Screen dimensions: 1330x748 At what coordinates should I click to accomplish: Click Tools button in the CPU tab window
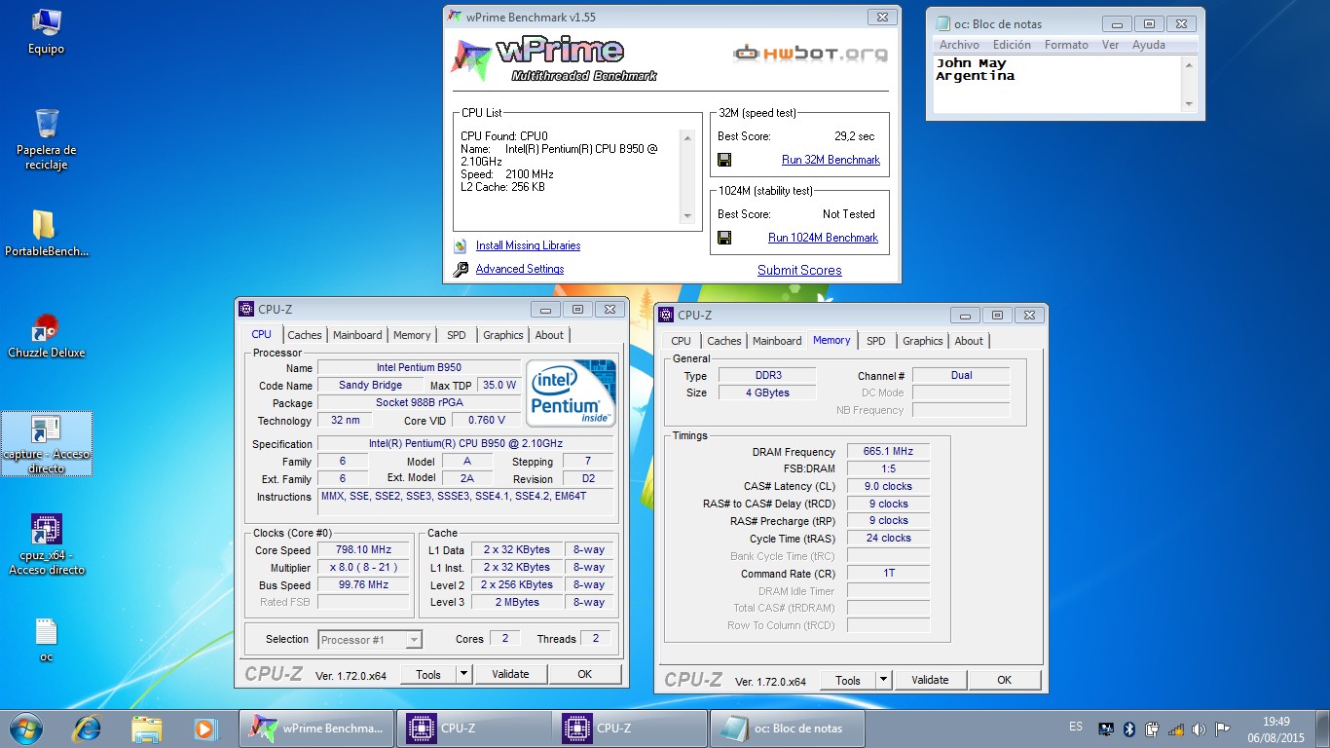coord(428,674)
